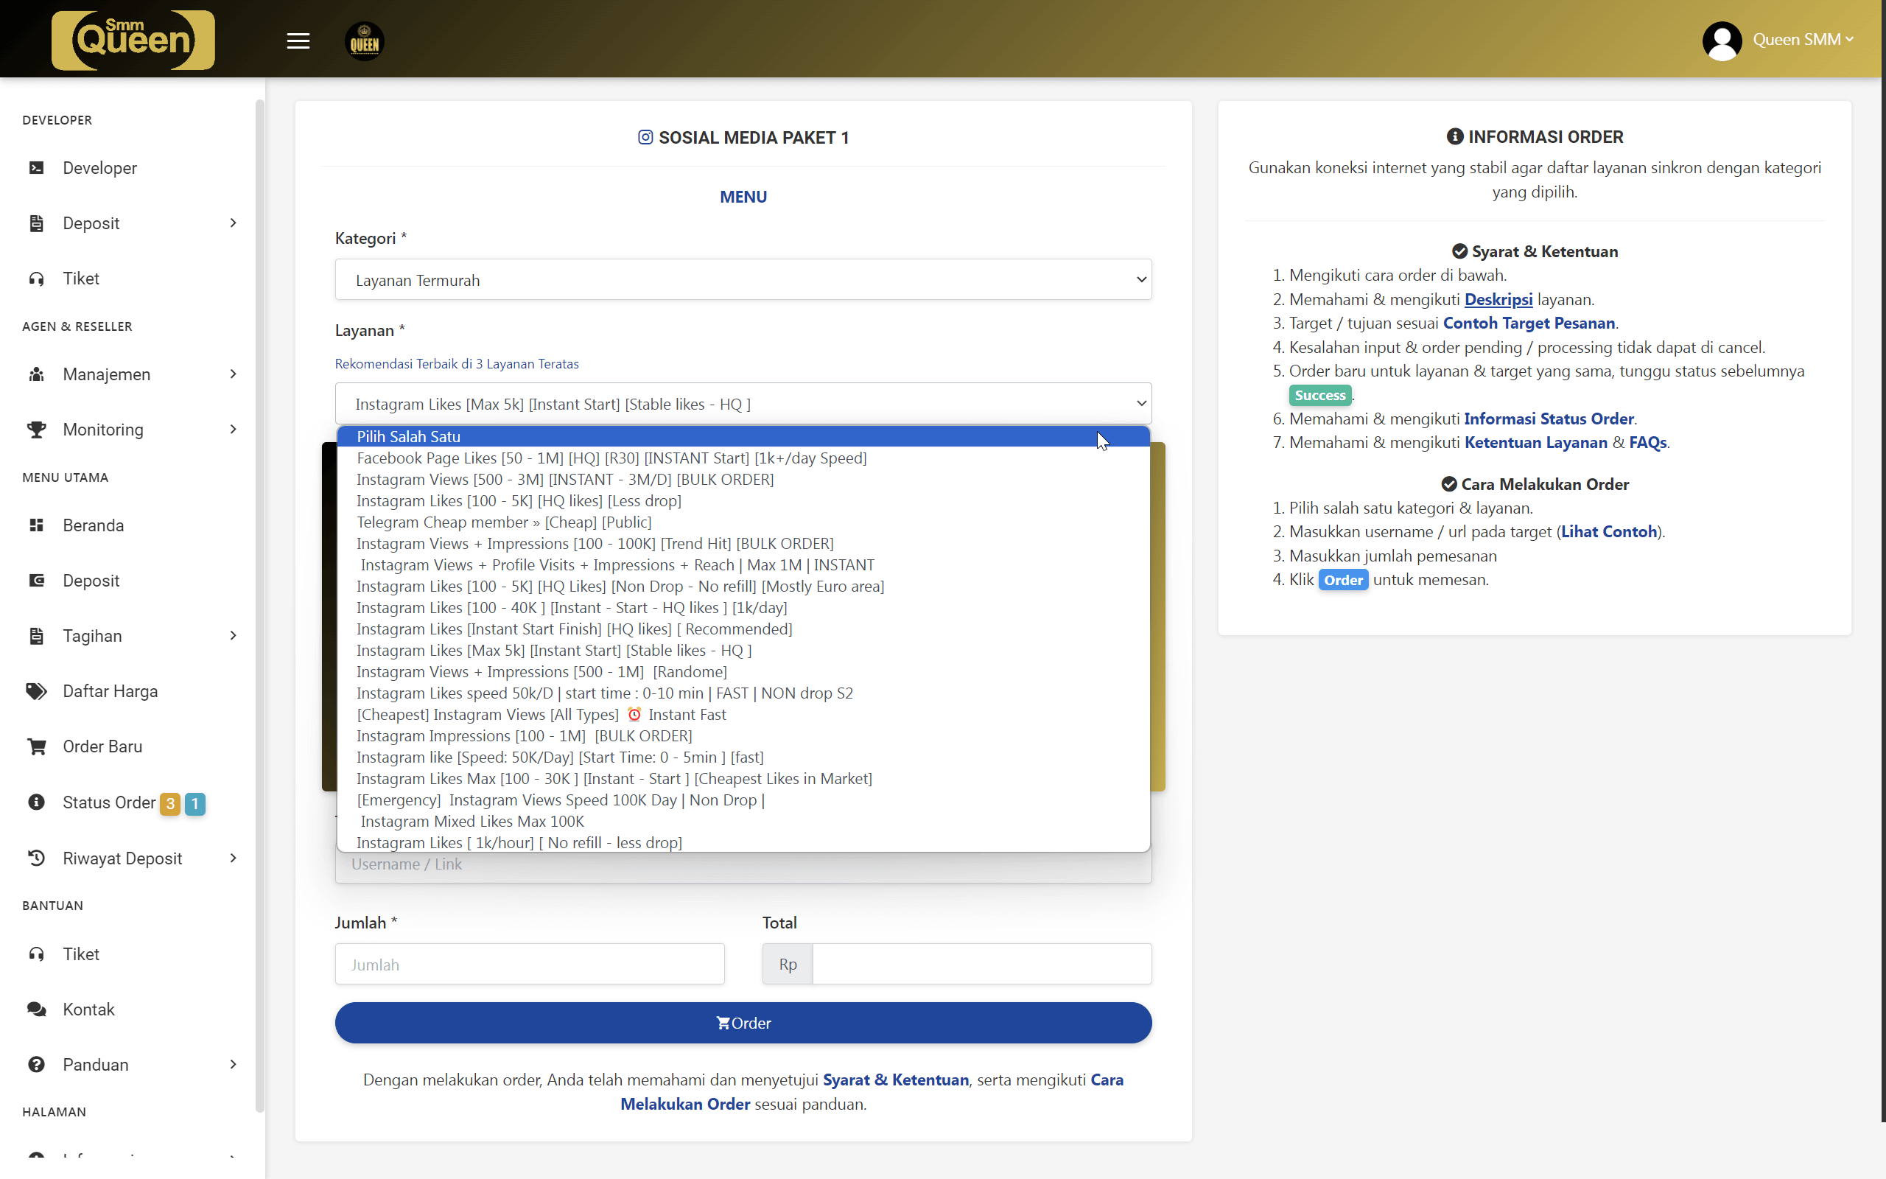This screenshot has width=1886, height=1179.
Task: Open the Queen SMM account dropdown
Action: [1802, 40]
